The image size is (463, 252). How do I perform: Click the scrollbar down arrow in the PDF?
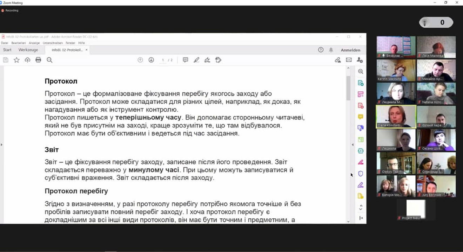click(348, 221)
